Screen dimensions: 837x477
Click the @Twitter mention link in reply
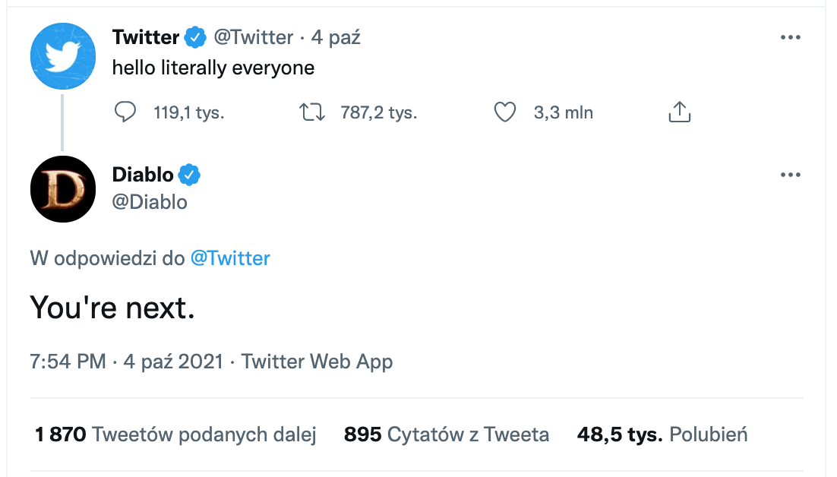tap(229, 258)
